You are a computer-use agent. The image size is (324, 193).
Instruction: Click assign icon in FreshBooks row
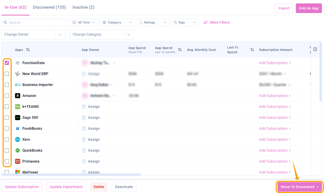tap(84, 128)
